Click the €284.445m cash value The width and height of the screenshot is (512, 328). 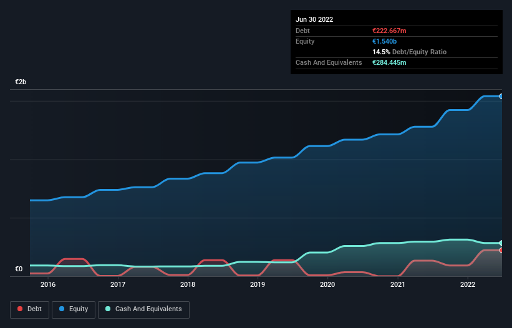click(389, 62)
